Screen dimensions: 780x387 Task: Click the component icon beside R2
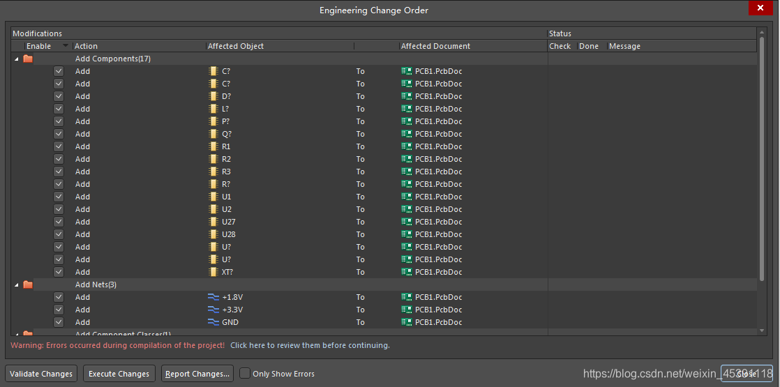click(x=213, y=159)
